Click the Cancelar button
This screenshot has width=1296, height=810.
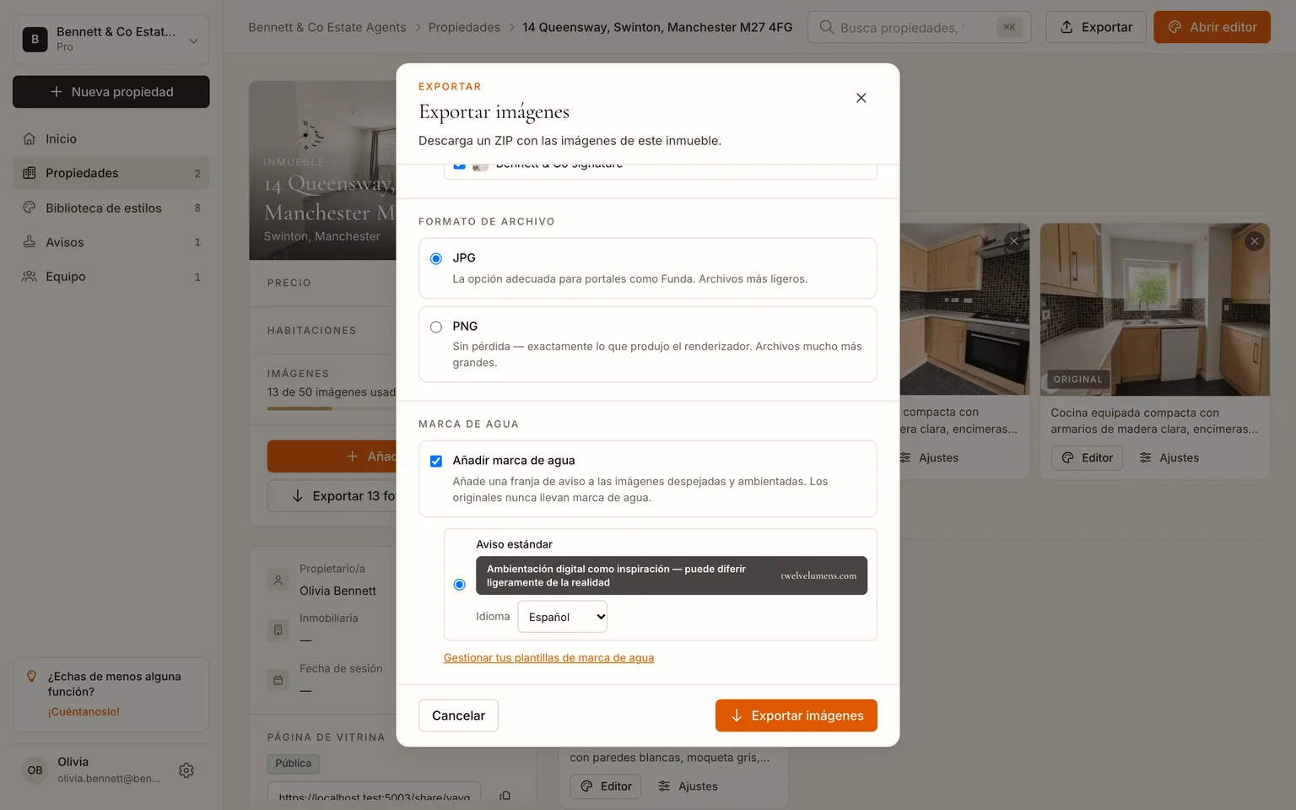coord(458,715)
